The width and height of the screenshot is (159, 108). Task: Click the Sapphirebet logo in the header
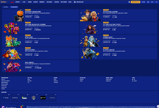click(4, 2)
